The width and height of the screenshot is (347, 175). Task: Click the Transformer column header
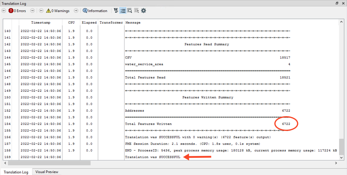point(111,23)
